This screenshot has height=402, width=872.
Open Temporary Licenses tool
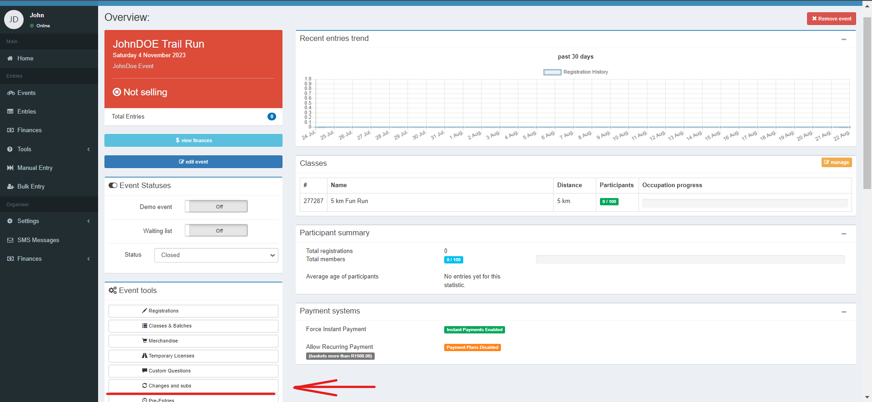tap(193, 356)
